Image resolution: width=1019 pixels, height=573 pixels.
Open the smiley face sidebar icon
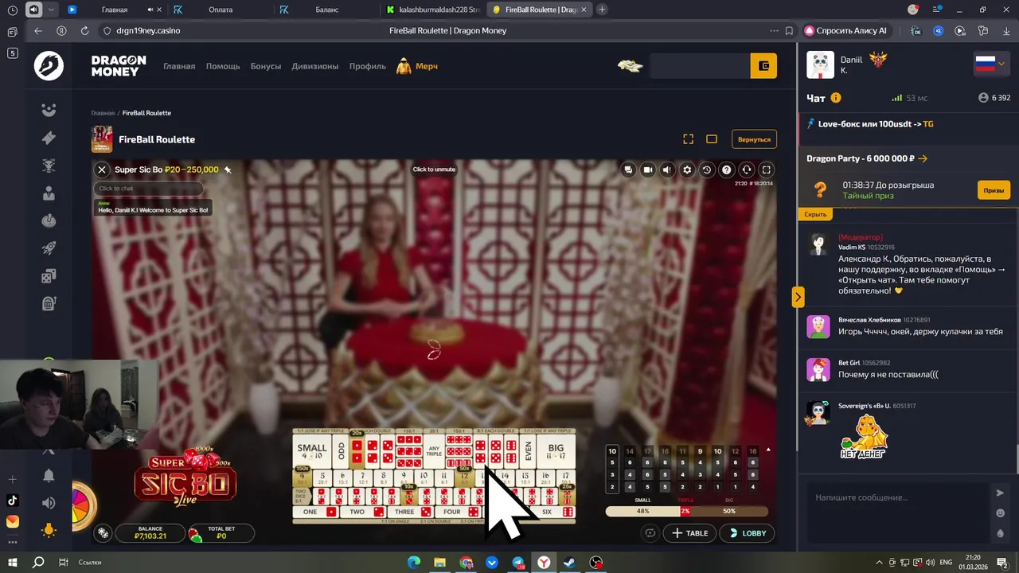point(49,111)
